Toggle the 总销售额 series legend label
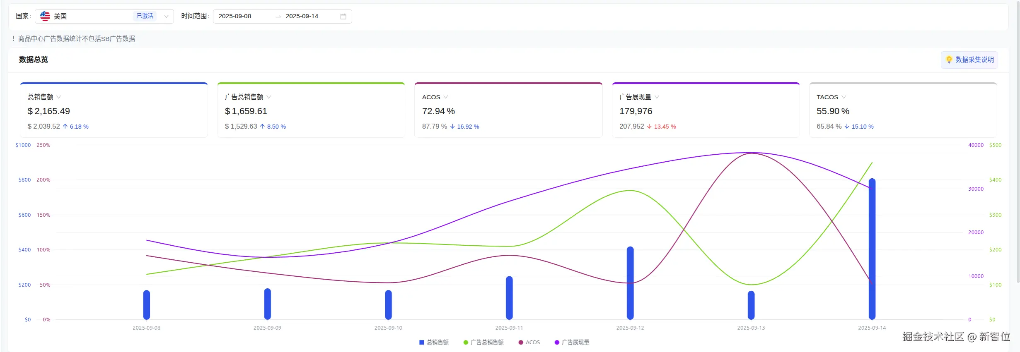The height and width of the screenshot is (352, 1020). point(437,342)
